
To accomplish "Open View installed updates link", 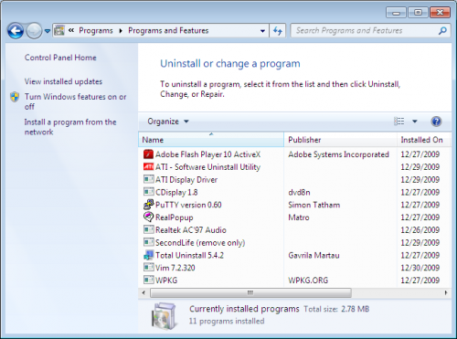I will tap(63, 81).
